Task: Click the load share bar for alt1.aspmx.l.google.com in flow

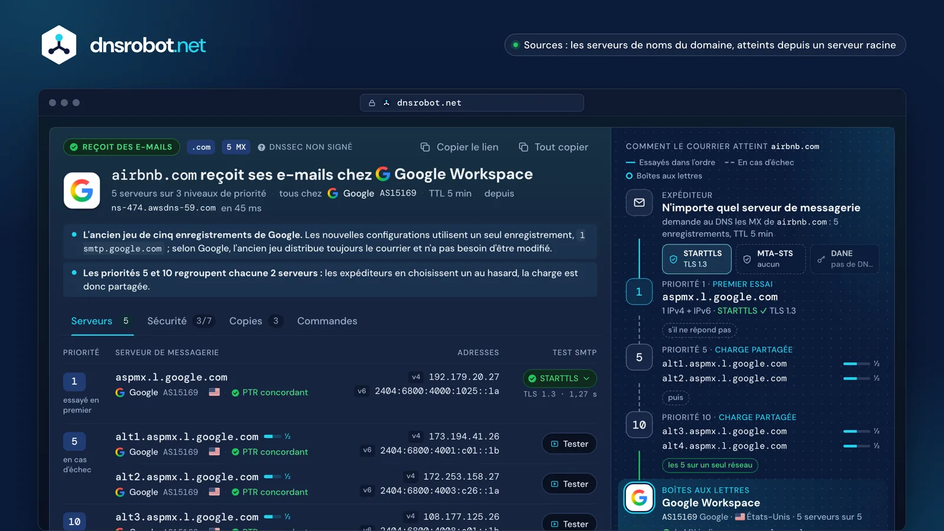Action: (856, 364)
